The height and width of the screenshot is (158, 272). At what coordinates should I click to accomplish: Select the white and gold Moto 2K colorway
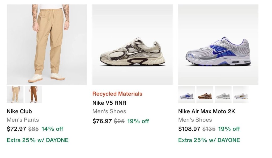[x=241, y=95]
